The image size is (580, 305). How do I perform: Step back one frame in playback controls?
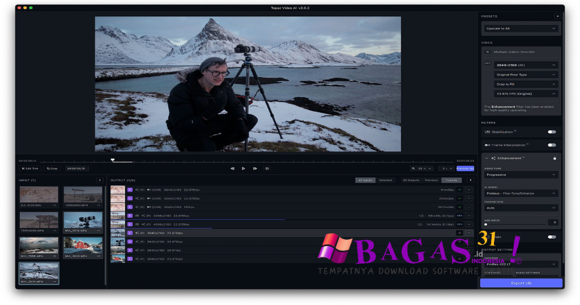(x=232, y=168)
